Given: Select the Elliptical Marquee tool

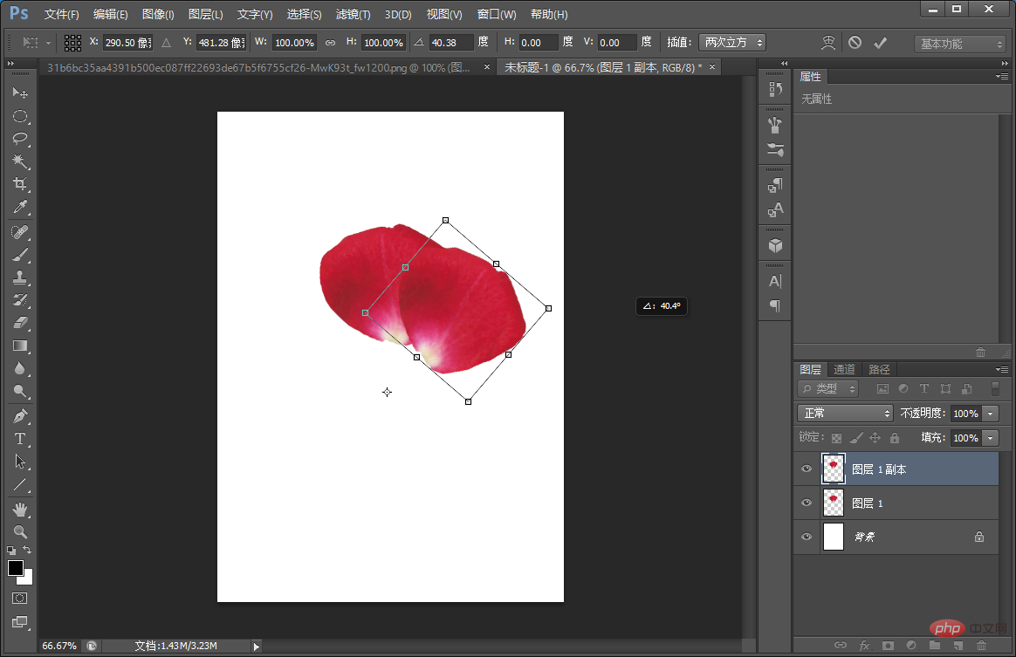Looking at the screenshot, I should coord(20,116).
